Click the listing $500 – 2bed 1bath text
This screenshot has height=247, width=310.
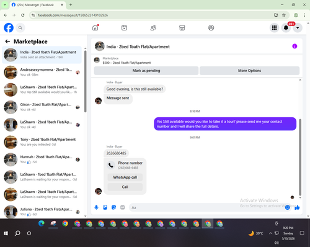click(126, 63)
